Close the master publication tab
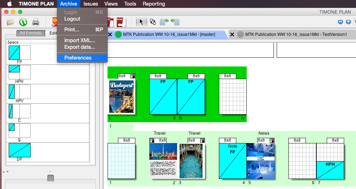 [x=110, y=34]
